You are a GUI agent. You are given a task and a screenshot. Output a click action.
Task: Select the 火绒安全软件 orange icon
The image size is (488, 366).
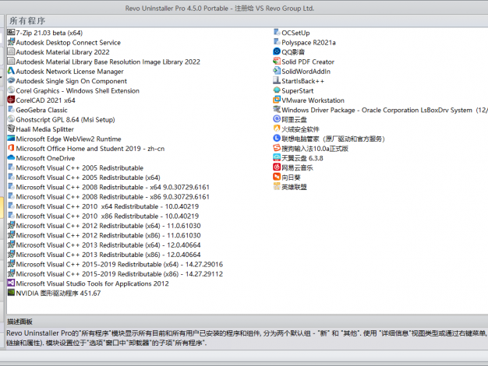277,128
